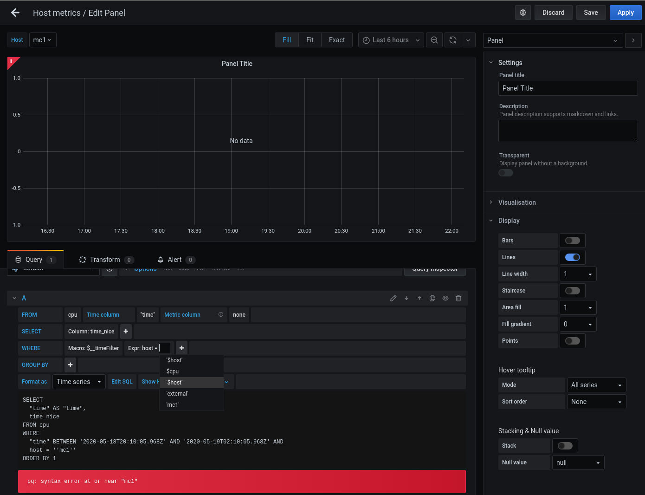Click Edit SQL
The image size is (645, 495).
tap(122, 381)
